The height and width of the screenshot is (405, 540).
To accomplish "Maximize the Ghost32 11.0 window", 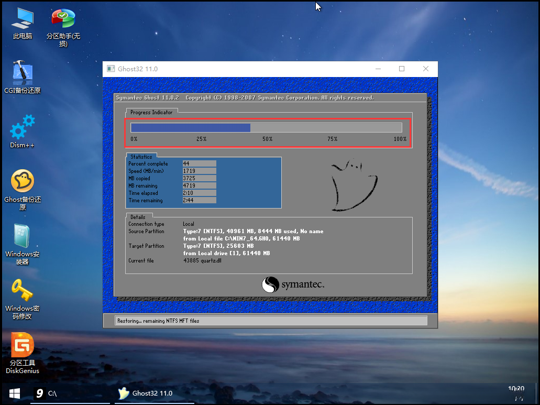I will tap(402, 69).
